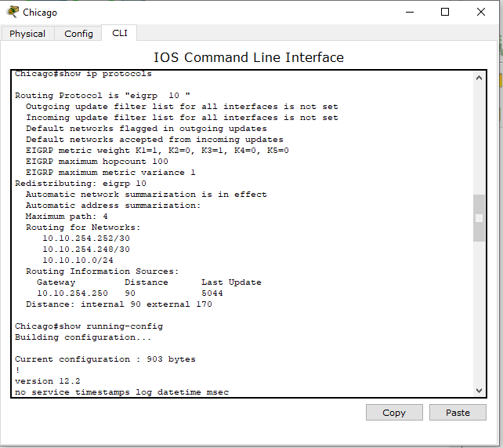Click network 10.10.10.0/24
Viewport: 503px width, 448px height.
pos(78,260)
